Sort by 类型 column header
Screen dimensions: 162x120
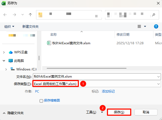point(158,35)
